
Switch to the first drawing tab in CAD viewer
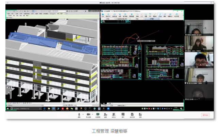pos(108,19)
